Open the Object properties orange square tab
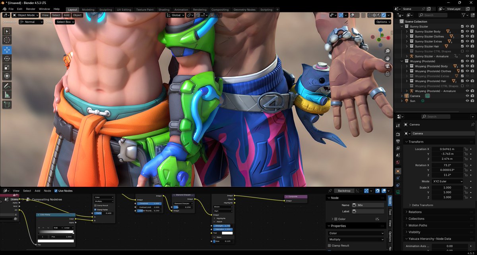The image size is (477, 255). tap(398, 171)
